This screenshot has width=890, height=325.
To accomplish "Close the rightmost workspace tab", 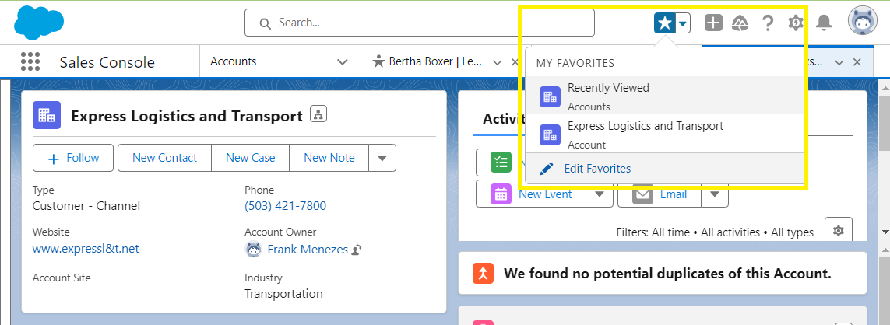I will tap(857, 62).
